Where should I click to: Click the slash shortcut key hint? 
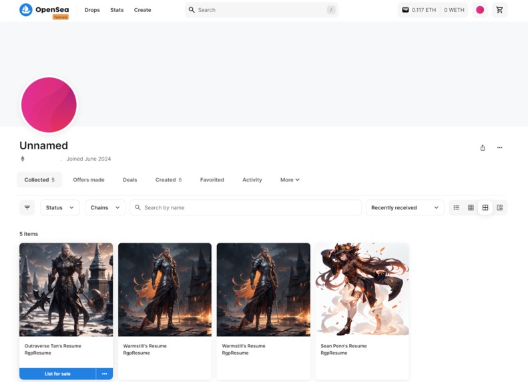tap(331, 10)
